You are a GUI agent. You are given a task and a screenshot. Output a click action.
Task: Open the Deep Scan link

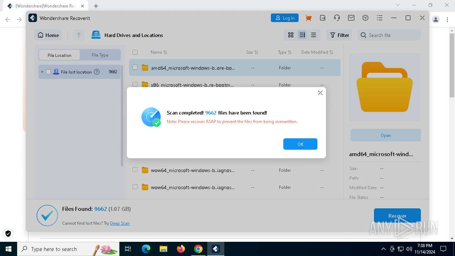120,223
